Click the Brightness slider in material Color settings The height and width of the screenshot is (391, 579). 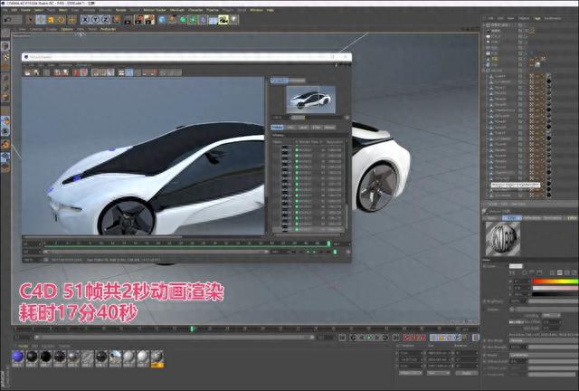coord(554,301)
